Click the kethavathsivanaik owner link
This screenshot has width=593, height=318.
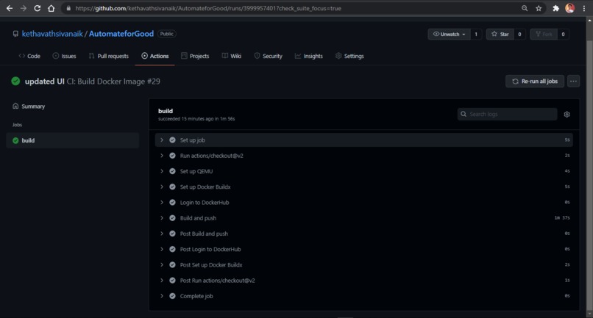click(52, 34)
